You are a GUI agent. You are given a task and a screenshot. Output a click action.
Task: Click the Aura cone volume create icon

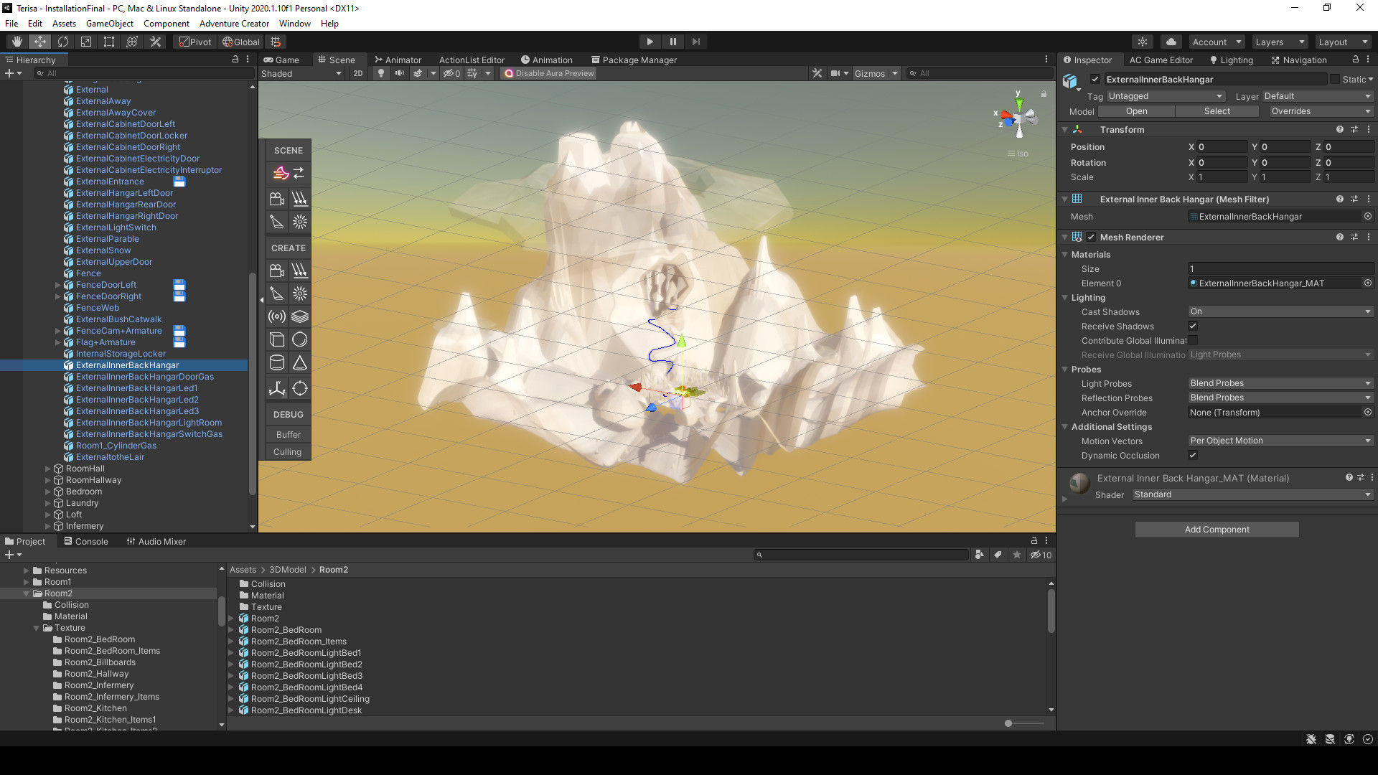click(300, 362)
